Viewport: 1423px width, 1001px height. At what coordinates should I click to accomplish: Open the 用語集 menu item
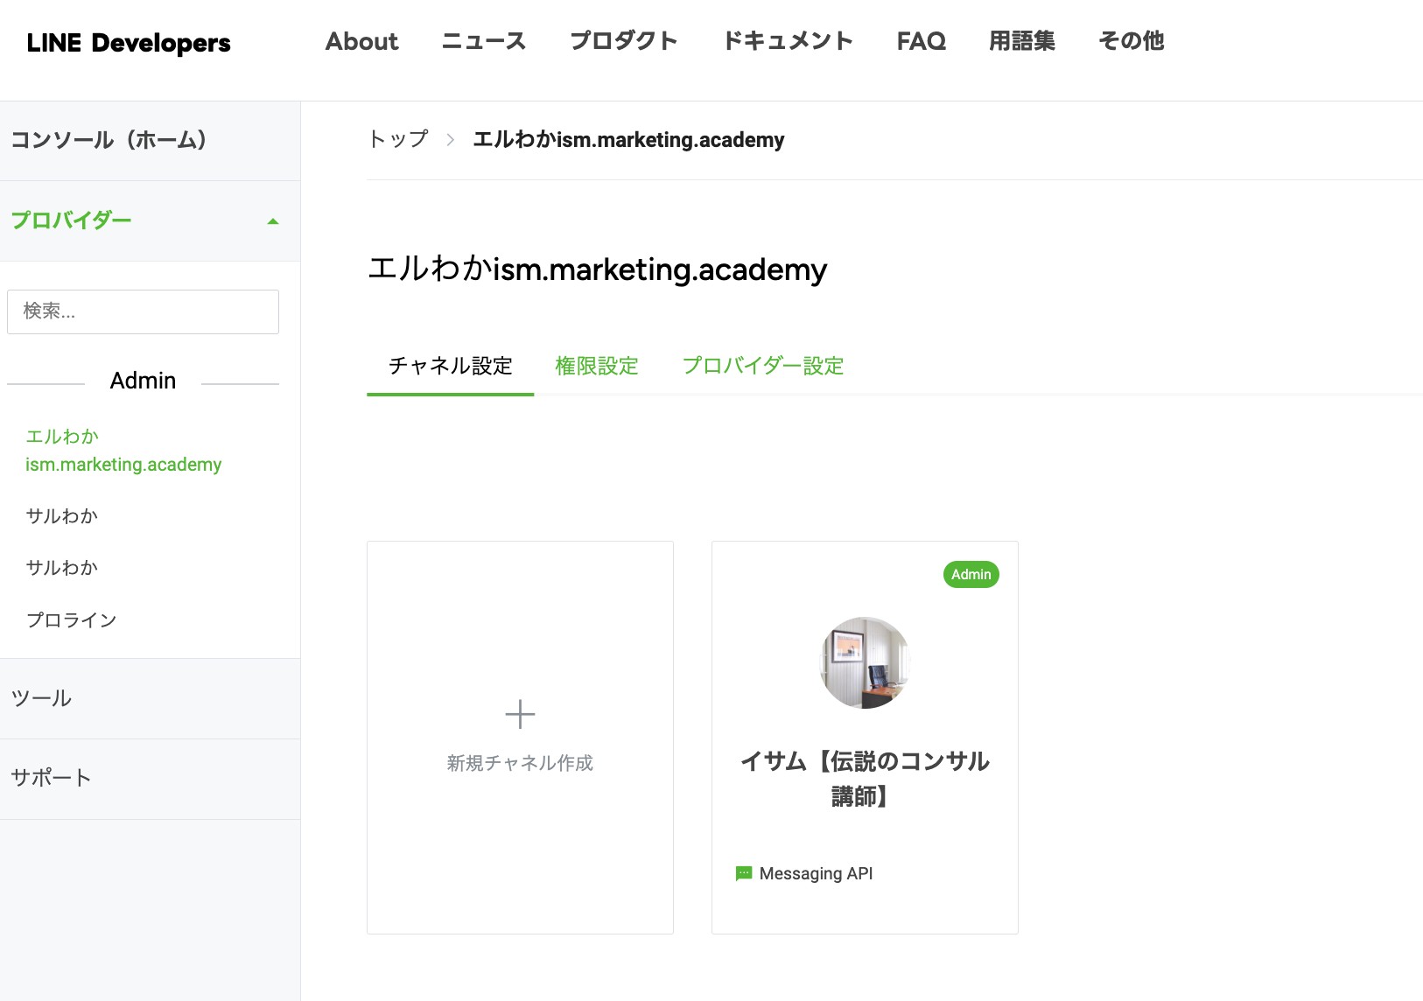pos(1022,41)
